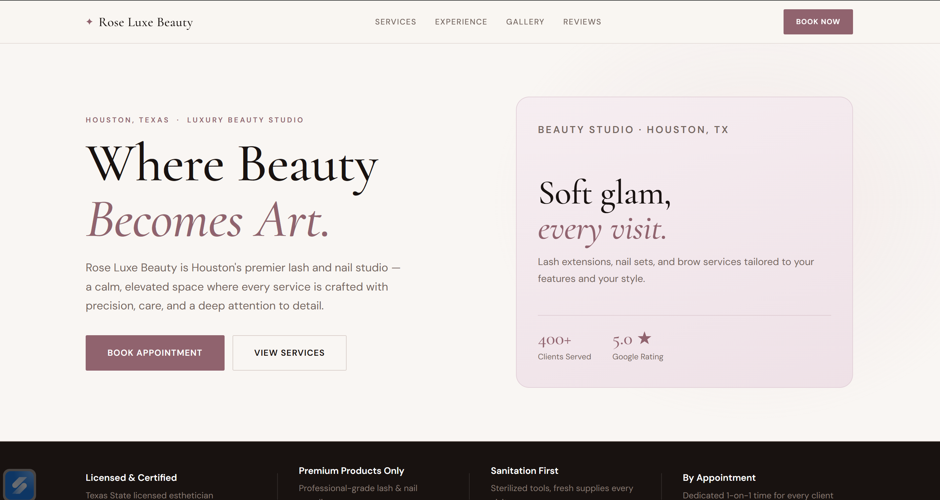Click the Rose Luxe Beauty logo text
Viewport: 940px width, 500px height.
(x=145, y=22)
